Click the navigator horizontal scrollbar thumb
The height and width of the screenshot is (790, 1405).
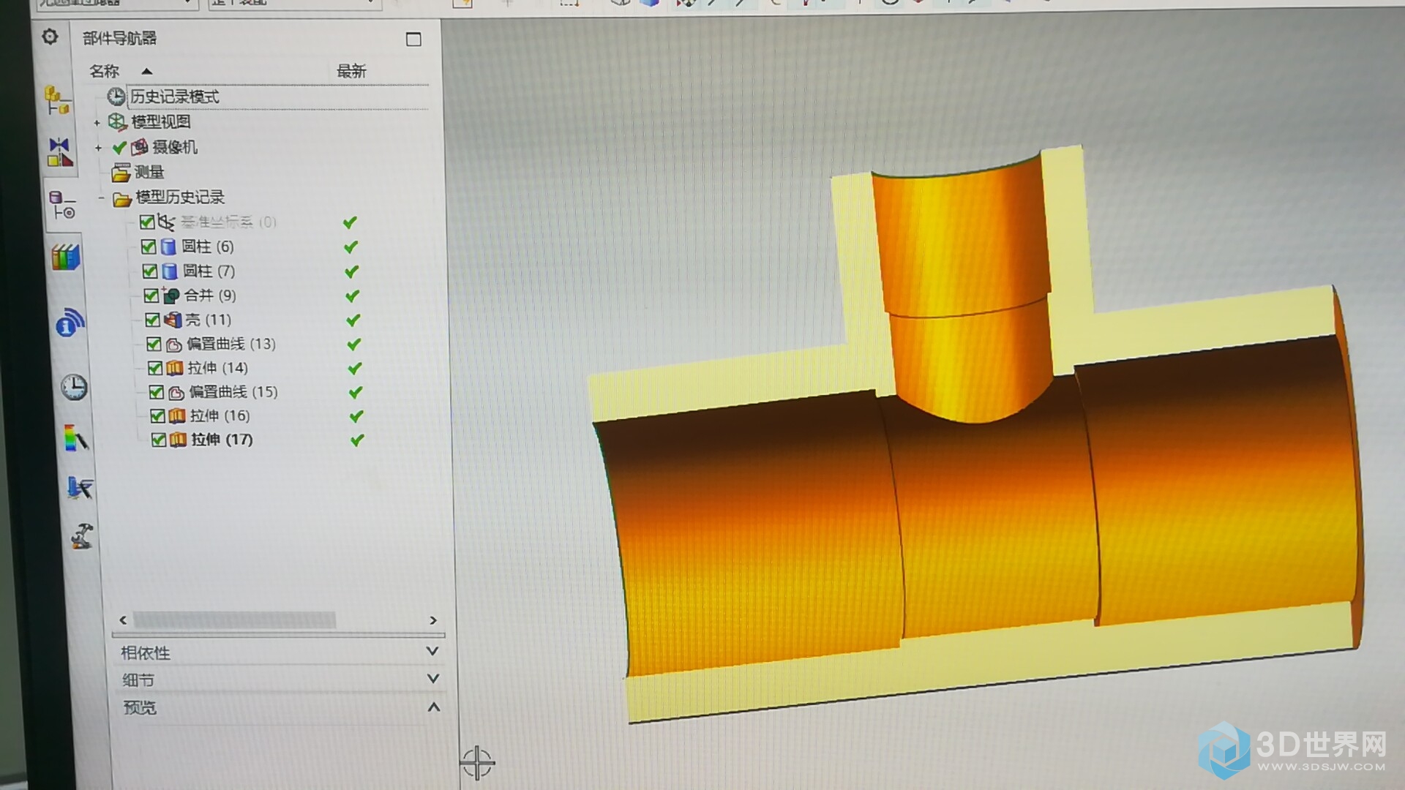(x=234, y=620)
